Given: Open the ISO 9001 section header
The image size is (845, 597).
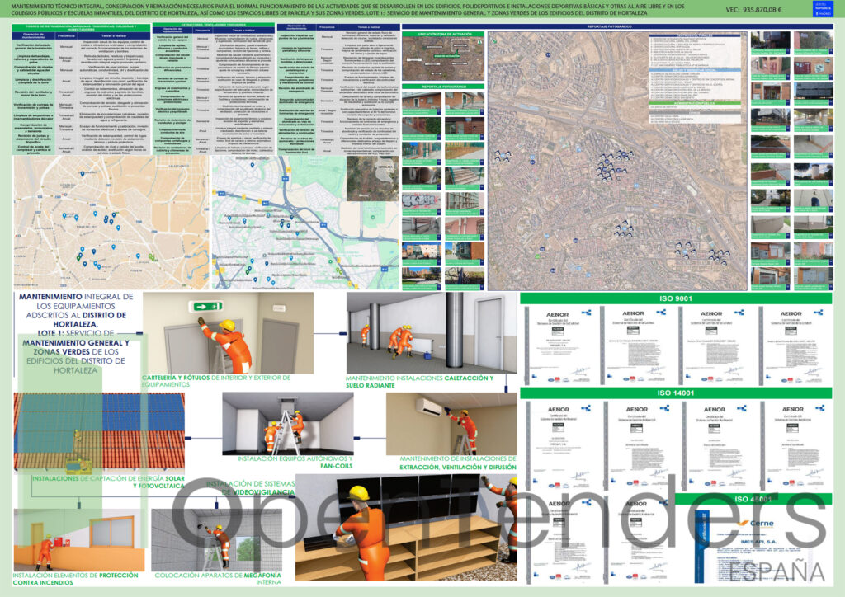Looking at the screenshot, I should [676, 298].
